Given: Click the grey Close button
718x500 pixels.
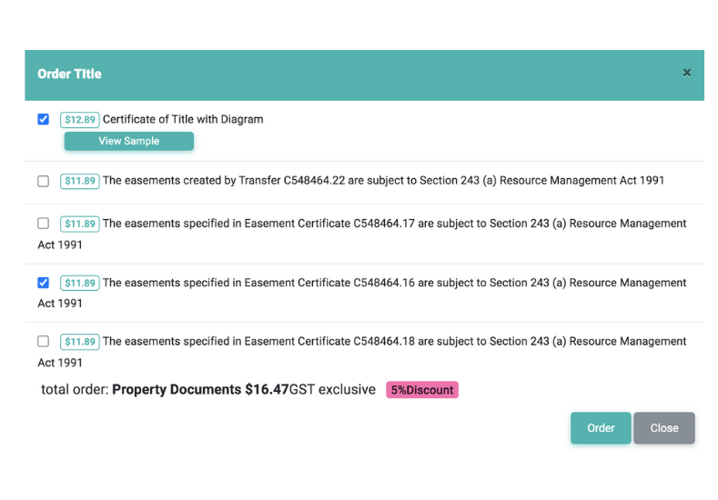Looking at the screenshot, I should [663, 428].
